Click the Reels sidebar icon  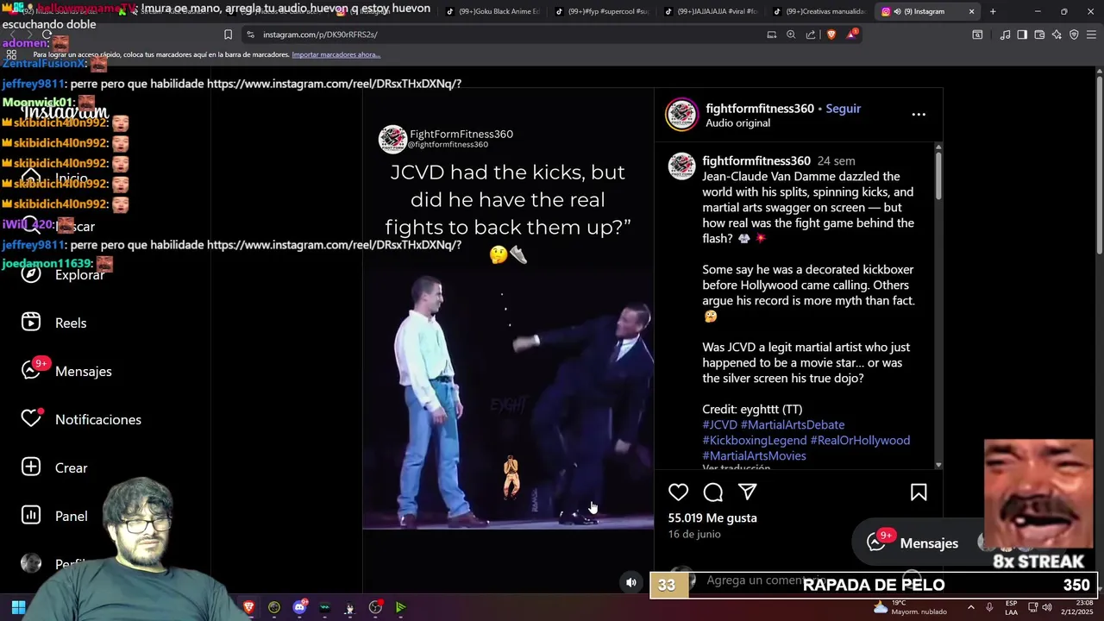coord(31,322)
